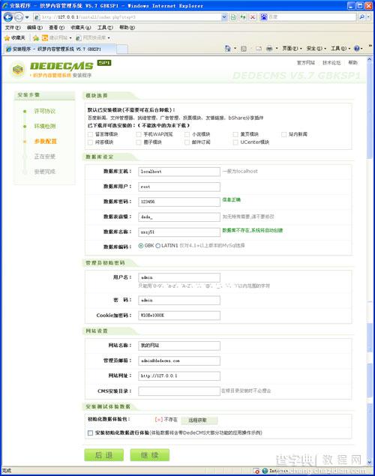375x476 pixels.
Task: Click the page vertical scrollbar thumb
Action: (x=370, y=111)
